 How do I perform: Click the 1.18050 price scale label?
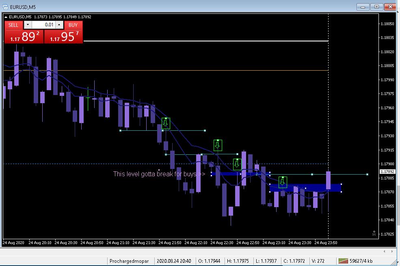[x=387, y=24]
